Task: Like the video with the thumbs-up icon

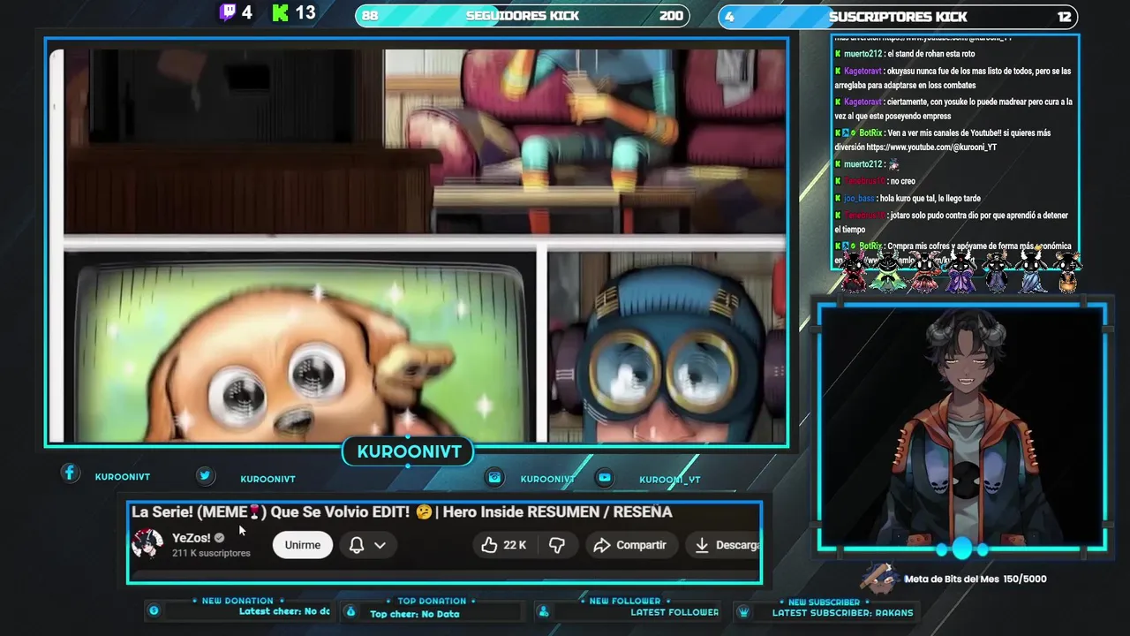Action: (x=489, y=545)
